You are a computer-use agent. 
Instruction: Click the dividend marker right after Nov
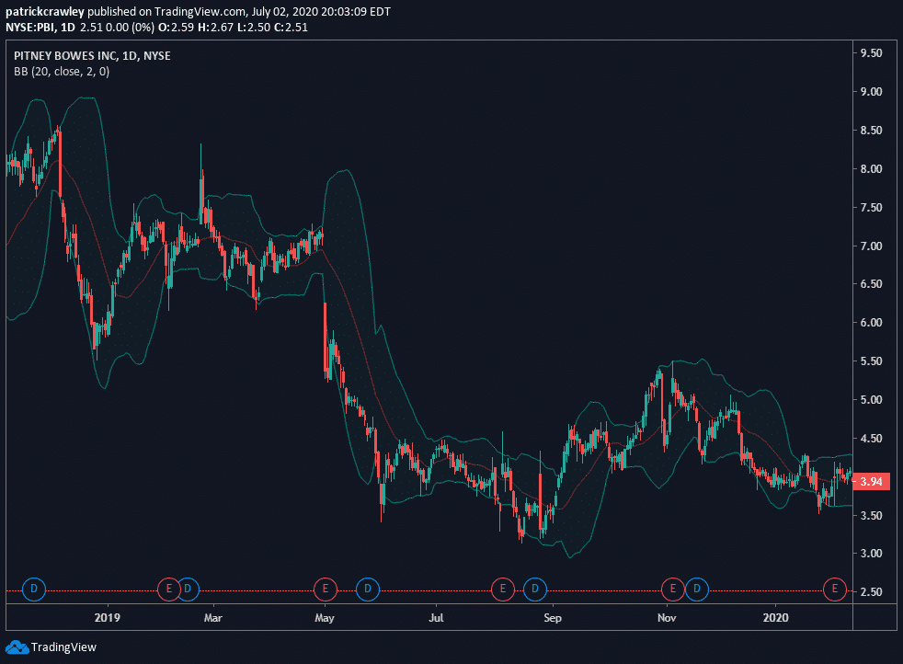pos(697,590)
